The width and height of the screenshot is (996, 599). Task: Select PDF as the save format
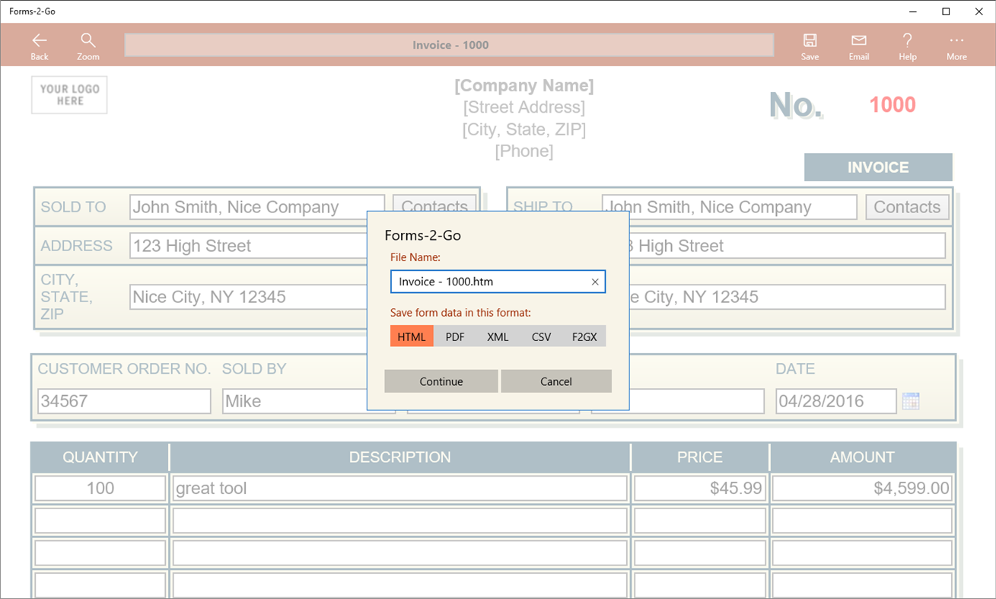(454, 336)
